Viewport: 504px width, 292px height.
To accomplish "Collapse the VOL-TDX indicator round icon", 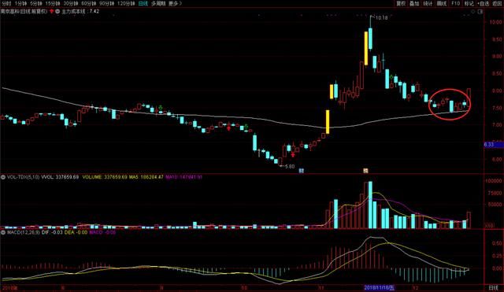I will click(3, 177).
